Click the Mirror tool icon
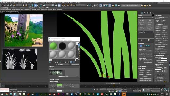170x96 pixels. 88,5
